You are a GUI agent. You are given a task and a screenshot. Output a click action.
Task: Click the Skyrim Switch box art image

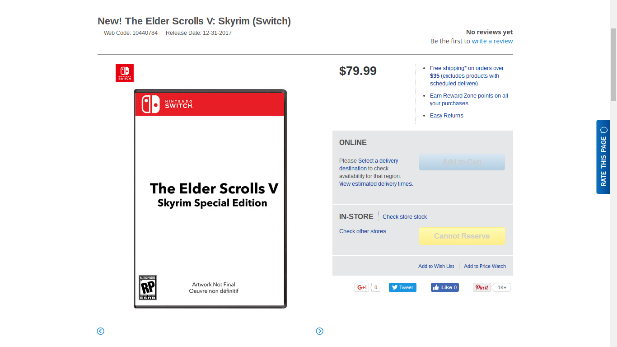[x=210, y=199]
